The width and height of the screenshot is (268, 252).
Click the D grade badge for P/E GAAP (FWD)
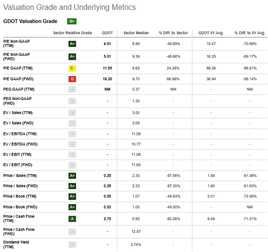point(72,79)
